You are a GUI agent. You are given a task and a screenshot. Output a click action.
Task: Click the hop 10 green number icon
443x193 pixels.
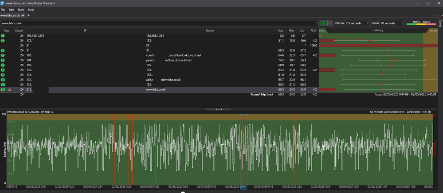pos(3,80)
